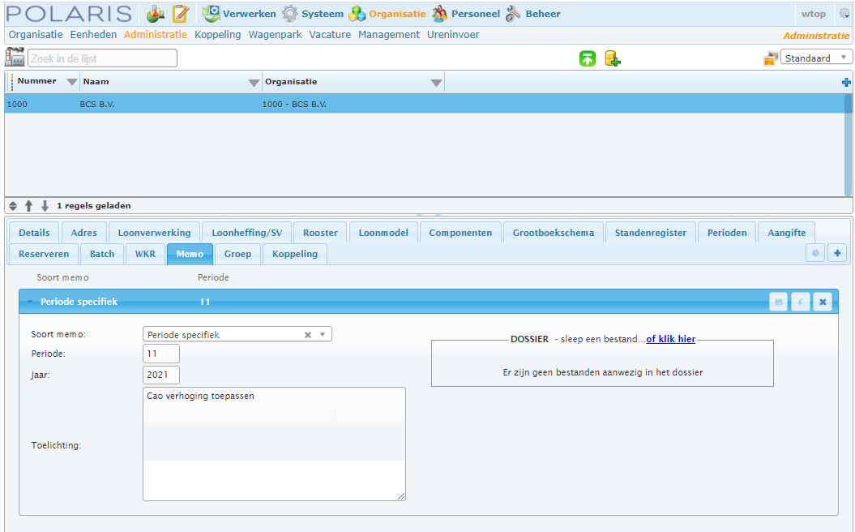The image size is (855, 532).
Task: Save the memo with the disk icon
Action: click(x=779, y=302)
